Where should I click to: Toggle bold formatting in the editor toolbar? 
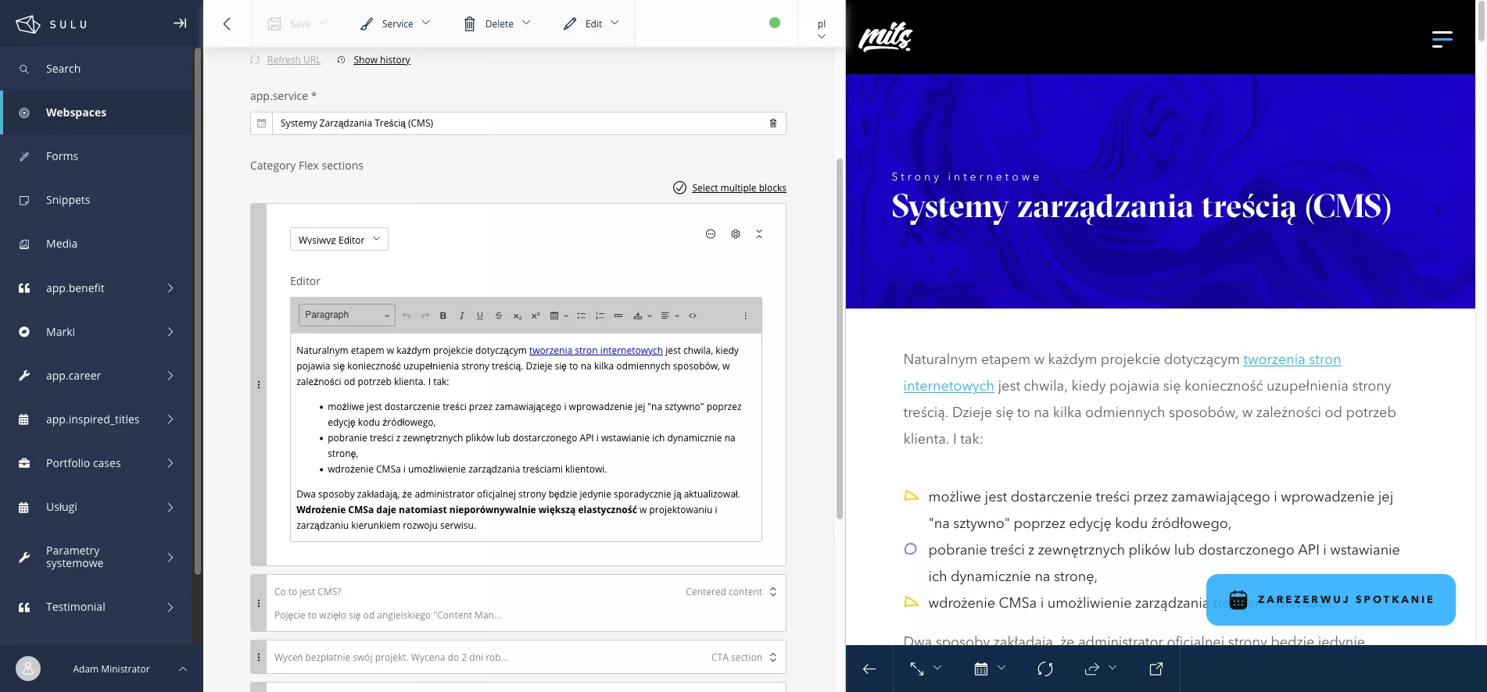pos(443,316)
